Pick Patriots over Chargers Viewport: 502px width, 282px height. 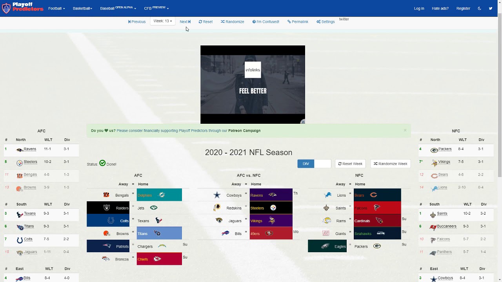coord(109,246)
